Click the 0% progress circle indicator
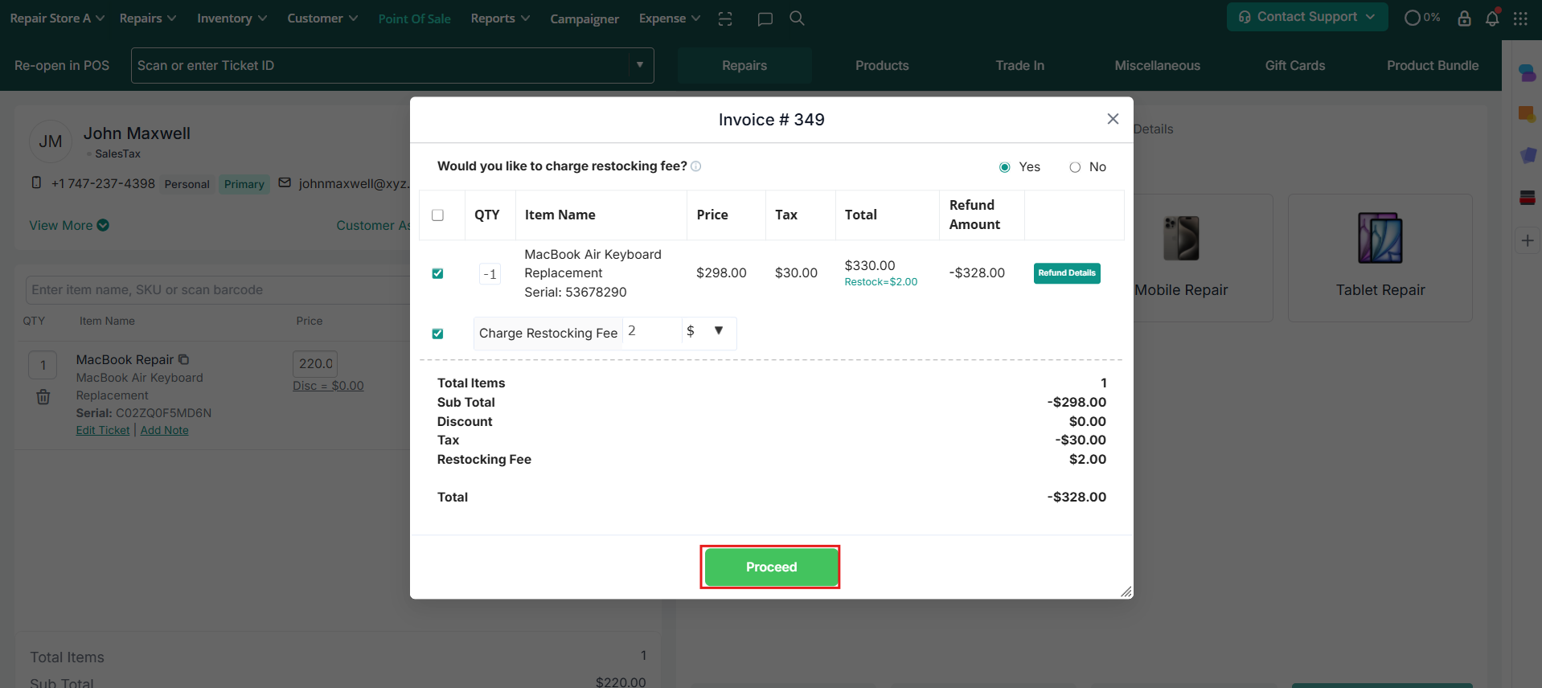The height and width of the screenshot is (688, 1542). coord(1421,18)
